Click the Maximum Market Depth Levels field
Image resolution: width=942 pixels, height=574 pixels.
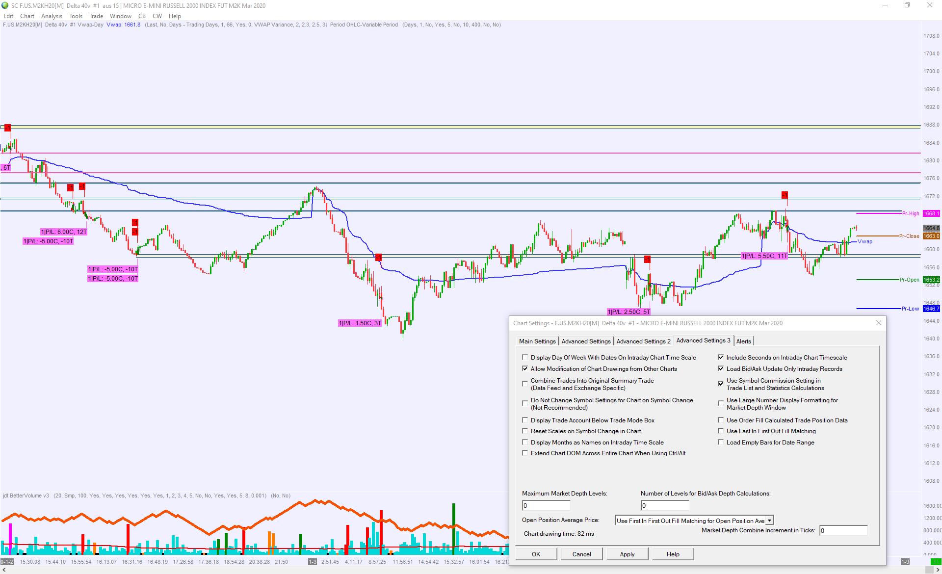[x=546, y=505]
